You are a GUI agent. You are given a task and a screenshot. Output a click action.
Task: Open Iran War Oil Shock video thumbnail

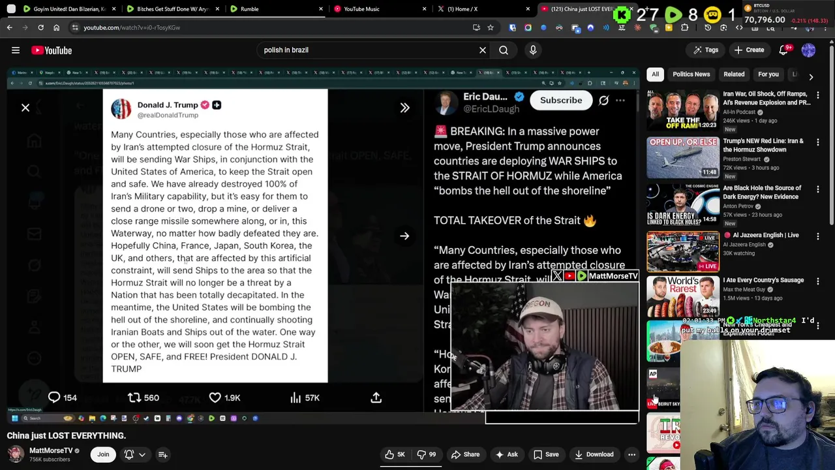[x=683, y=110]
